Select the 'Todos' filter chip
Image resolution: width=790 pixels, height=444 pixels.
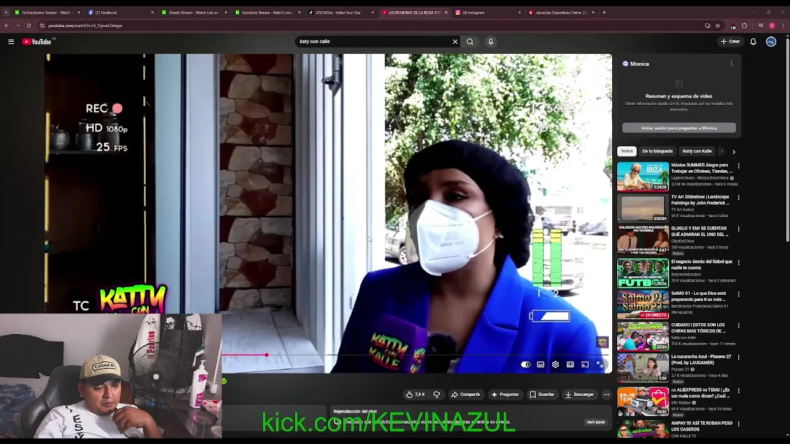click(x=627, y=151)
